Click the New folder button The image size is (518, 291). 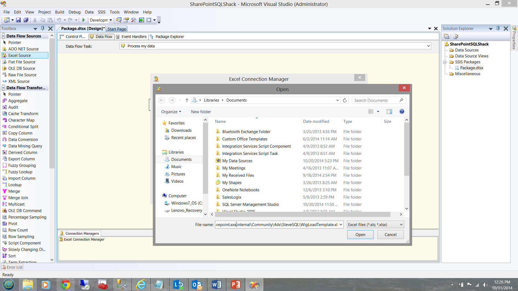(201, 112)
